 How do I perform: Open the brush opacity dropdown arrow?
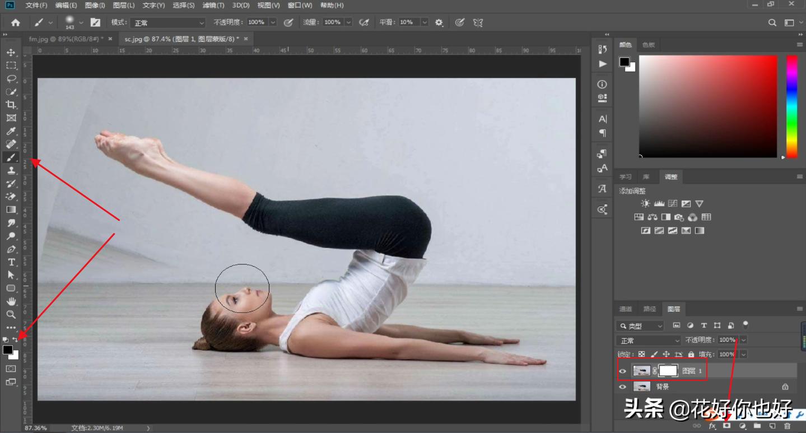click(273, 22)
